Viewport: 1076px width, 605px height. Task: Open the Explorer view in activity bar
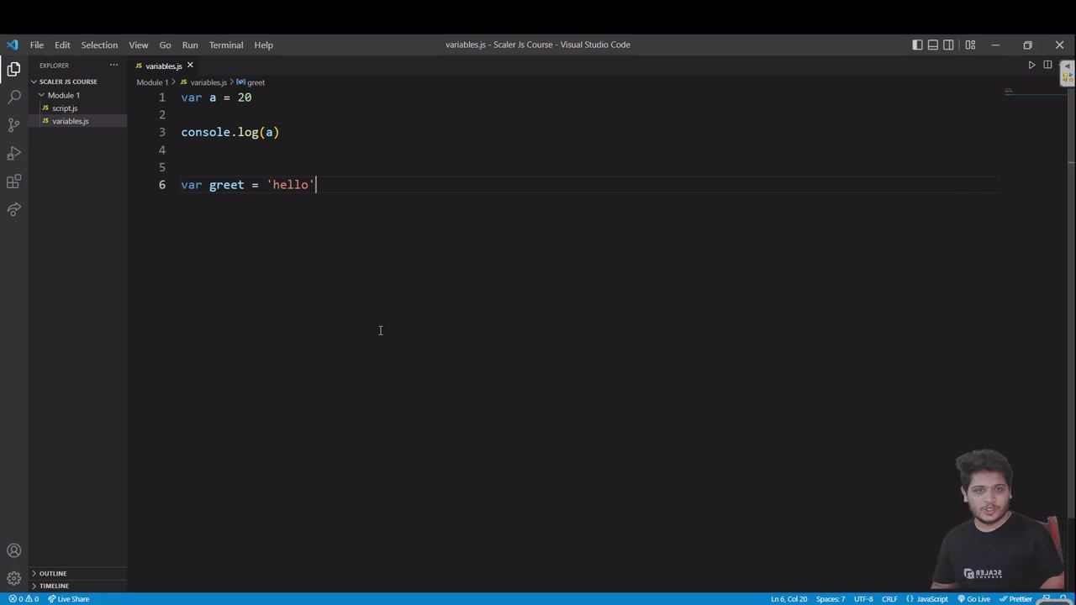tap(13, 70)
